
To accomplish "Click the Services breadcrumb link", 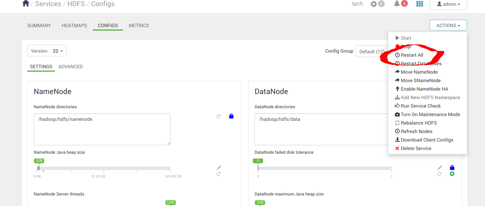I will coord(48,4).
